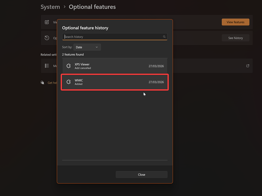Click the See history button
This screenshot has width=262, height=196.
coord(235,38)
